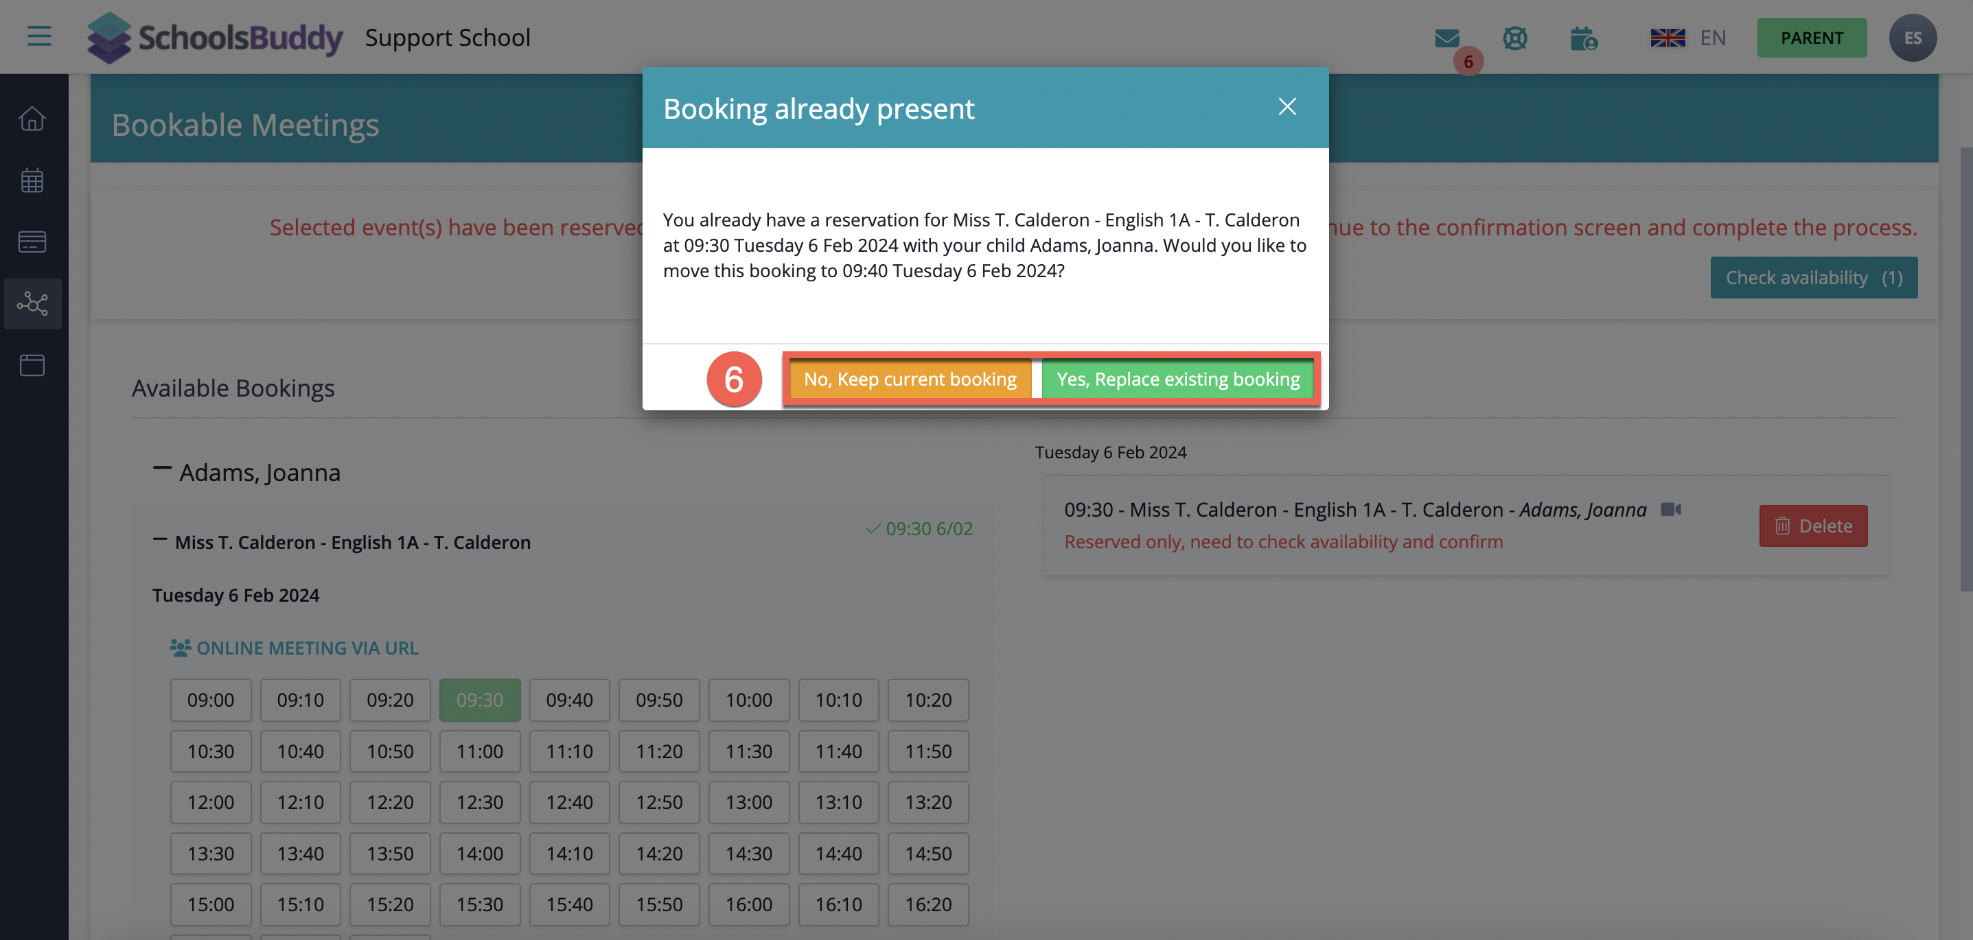The width and height of the screenshot is (1973, 940).
Task: Open the ES user avatar menu
Action: pos(1912,38)
